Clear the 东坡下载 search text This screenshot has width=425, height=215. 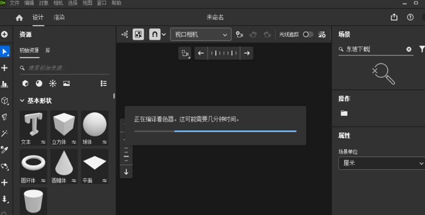coord(409,49)
